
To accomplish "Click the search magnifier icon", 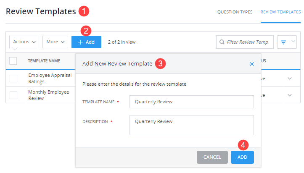I will (x=222, y=42).
